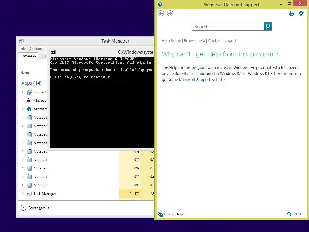Screen dimensions: 309x232
Task: Open Task Manager Options menu
Action: click(x=36, y=49)
